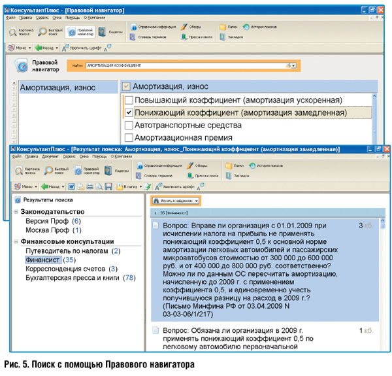
Task: Select Путеводитель по налогам (2)
Action: click(73, 251)
